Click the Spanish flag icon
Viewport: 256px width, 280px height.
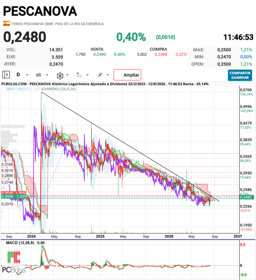pyautogui.click(x=6, y=23)
